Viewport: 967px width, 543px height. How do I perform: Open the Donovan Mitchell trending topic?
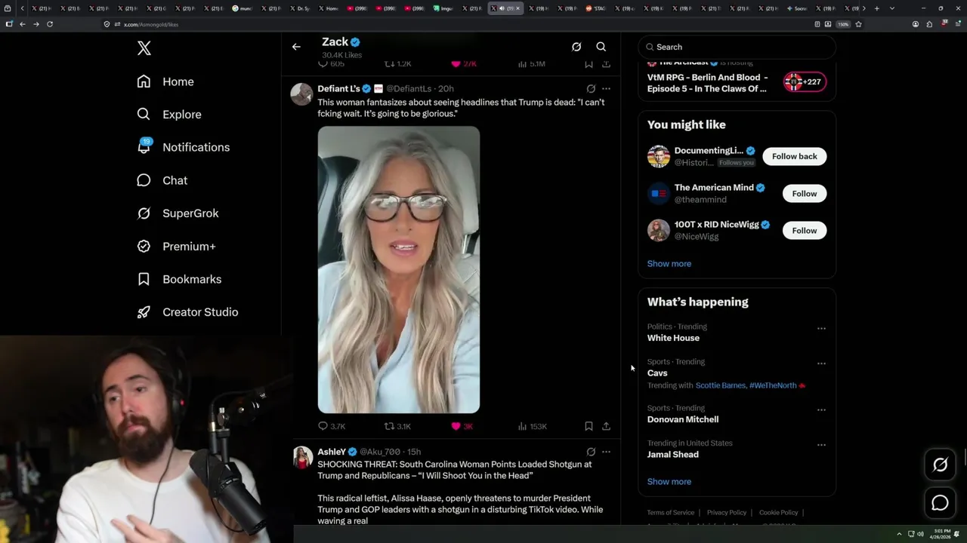click(x=682, y=419)
